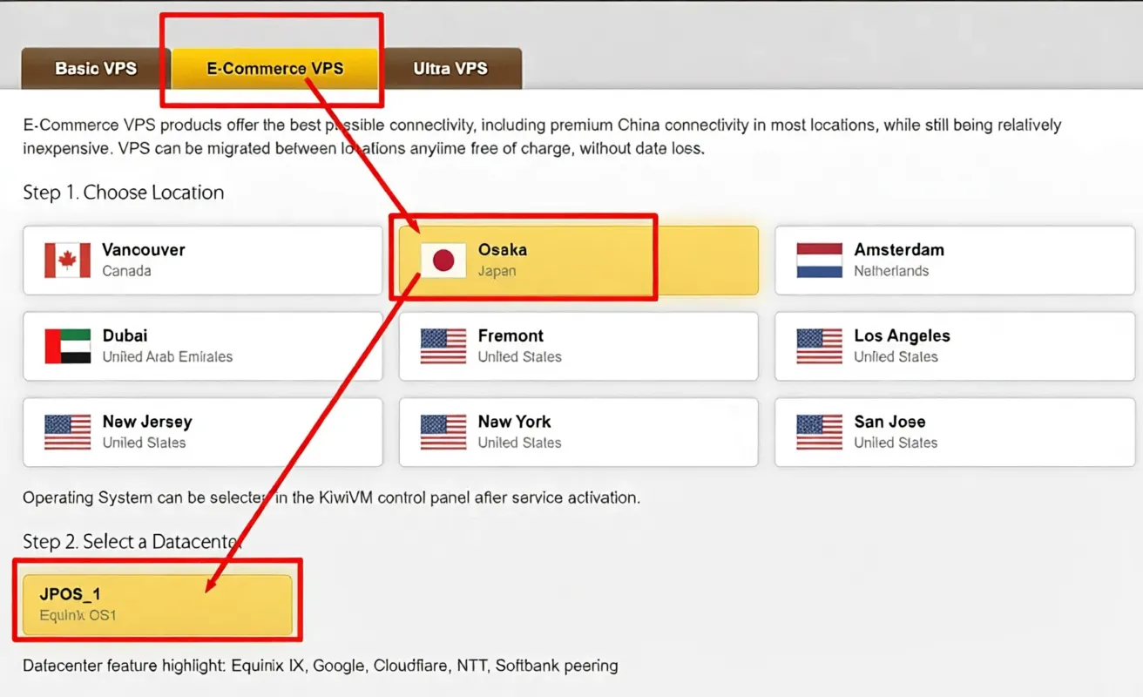Image resolution: width=1143 pixels, height=697 pixels.
Task: Click the Japan flag icon
Action: pos(443,261)
